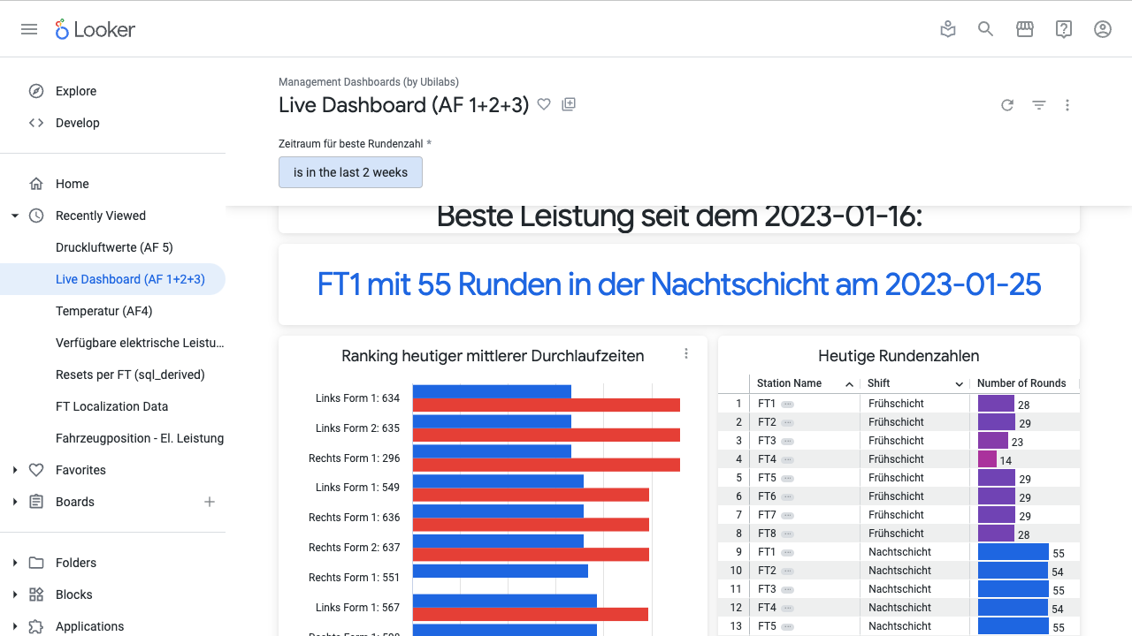Image resolution: width=1132 pixels, height=636 pixels.
Task: Click blue bar of Rechts Form 1: 551
Action: pos(501,571)
